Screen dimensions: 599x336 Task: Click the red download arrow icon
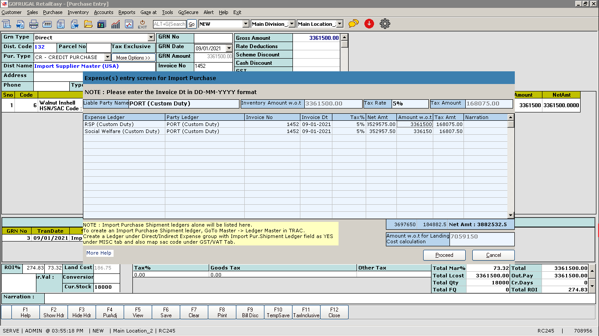(369, 24)
